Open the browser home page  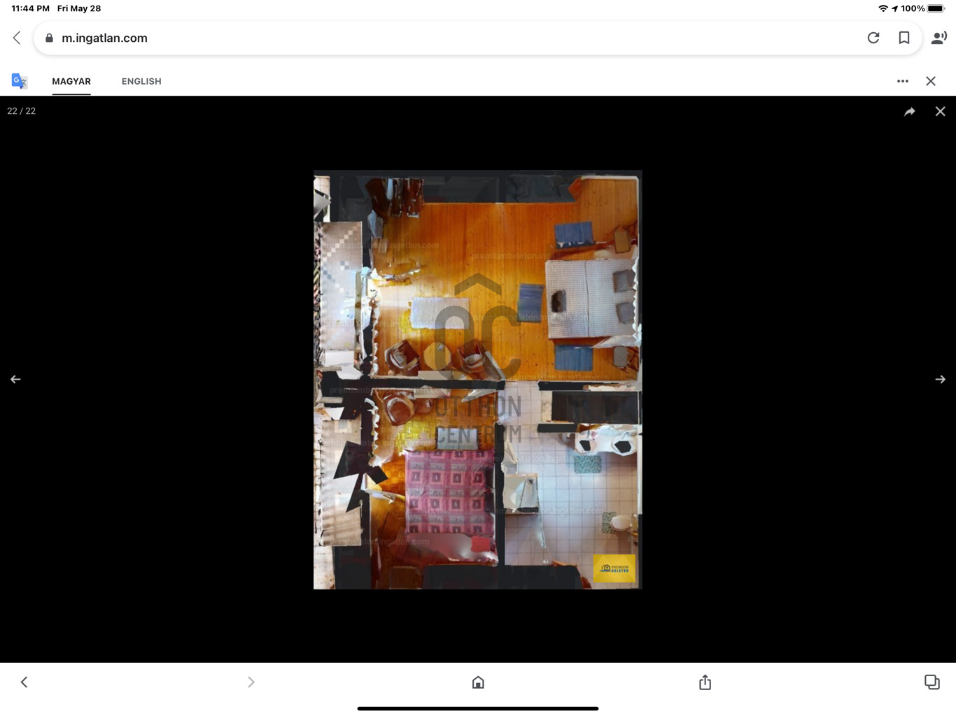pos(478,682)
